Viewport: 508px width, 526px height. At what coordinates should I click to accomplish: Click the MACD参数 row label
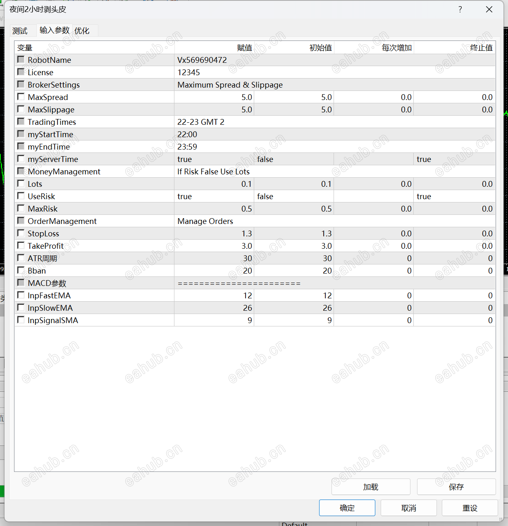pos(47,283)
